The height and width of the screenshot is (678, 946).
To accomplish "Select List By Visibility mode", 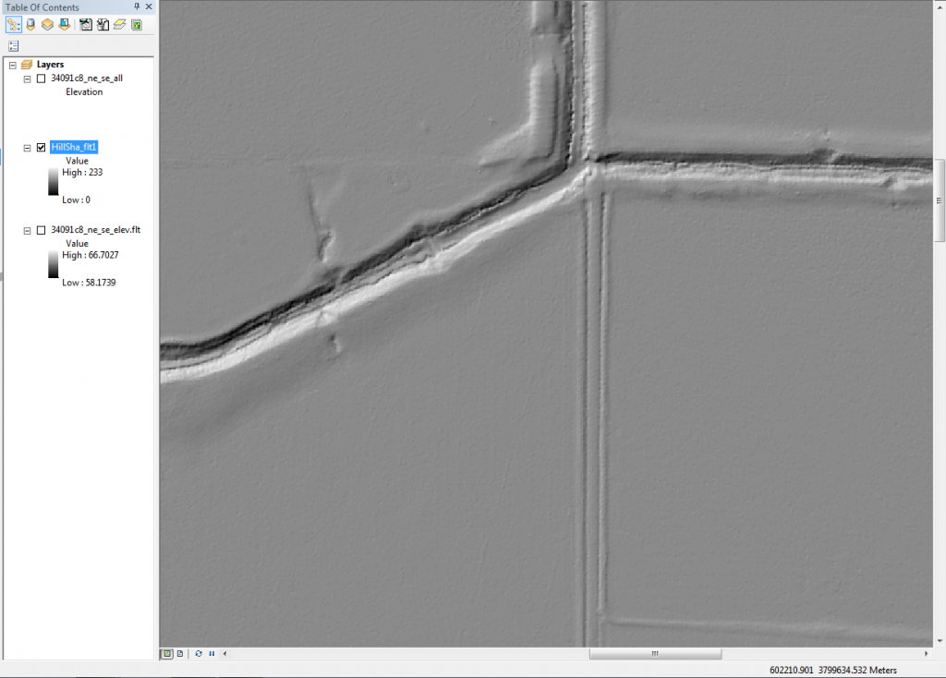I will pos(47,24).
